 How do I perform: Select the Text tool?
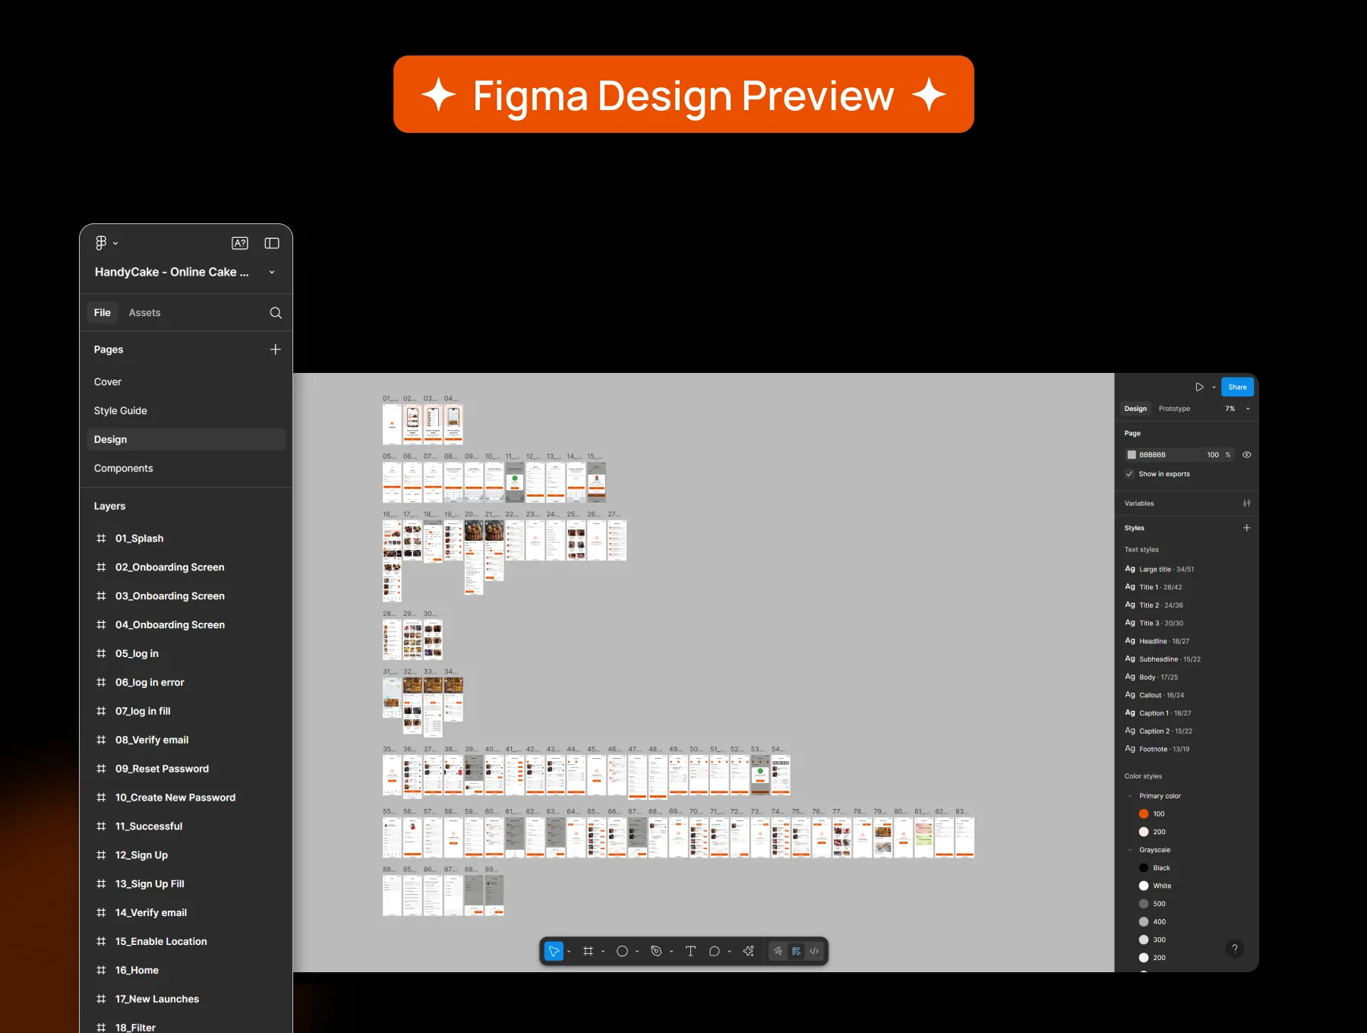point(690,951)
